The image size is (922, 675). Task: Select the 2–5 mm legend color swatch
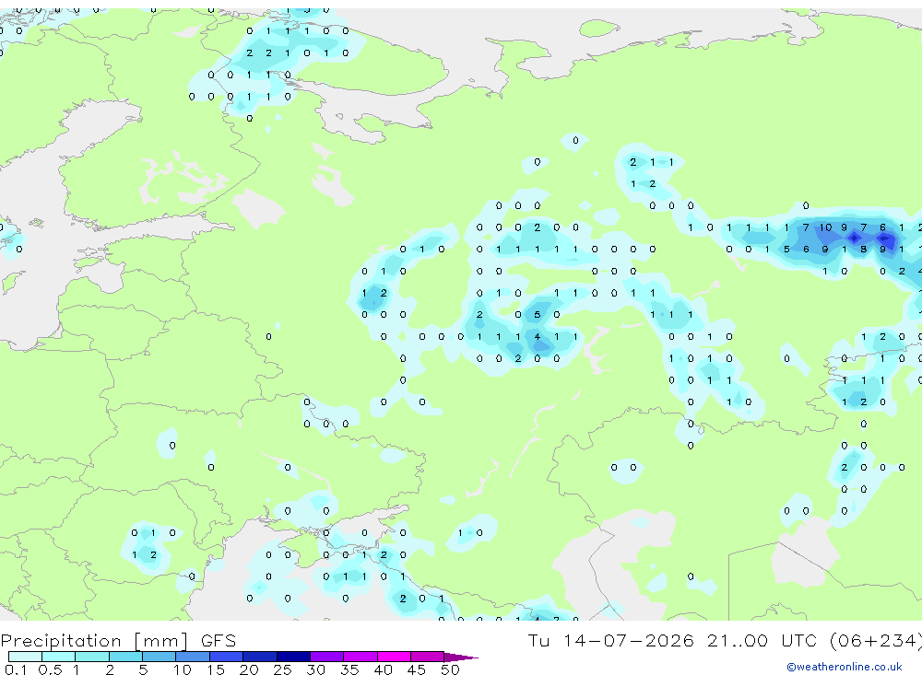(125, 657)
